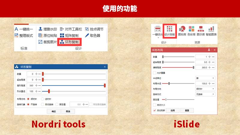Decrease 起始角度 with minus in 环形复制
The width and height of the screenshot is (240, 135).
[40, 80]
